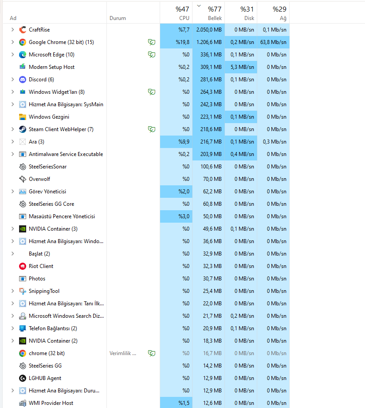Sort by Disk column header
The height and width of the screenshot is (408, 365).
(x=241, y=13)
